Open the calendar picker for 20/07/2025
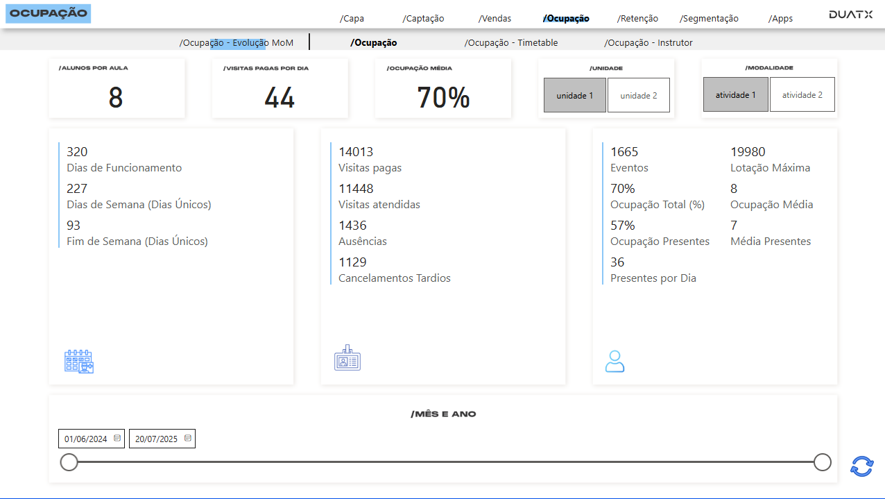885x499 pixels. coord(188,438)
